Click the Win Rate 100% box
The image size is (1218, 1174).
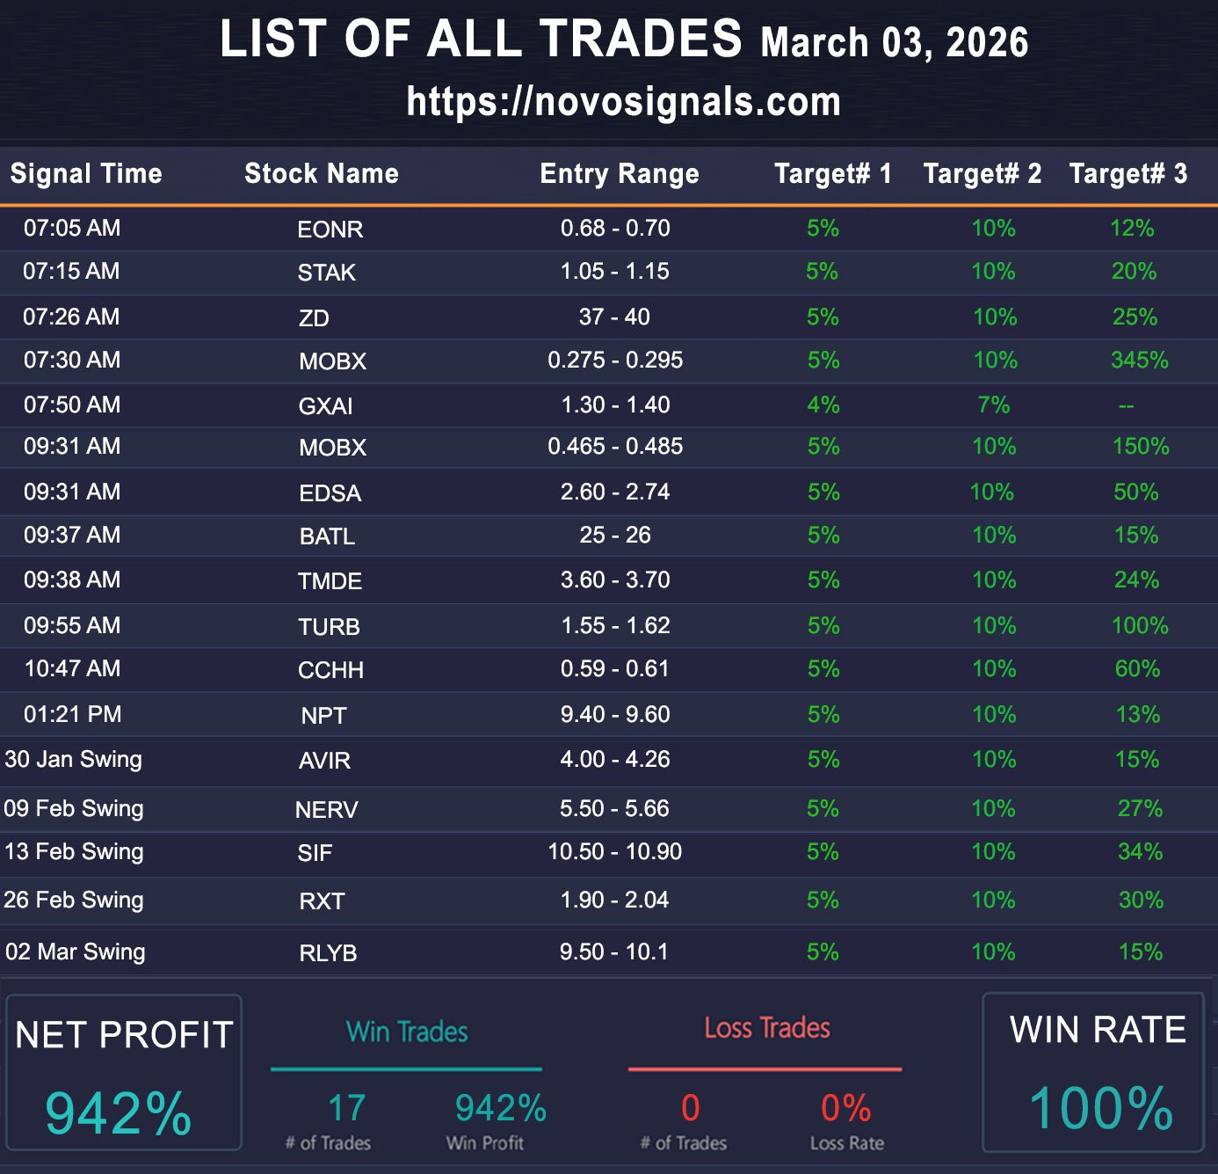[x=1093, y=1073]
